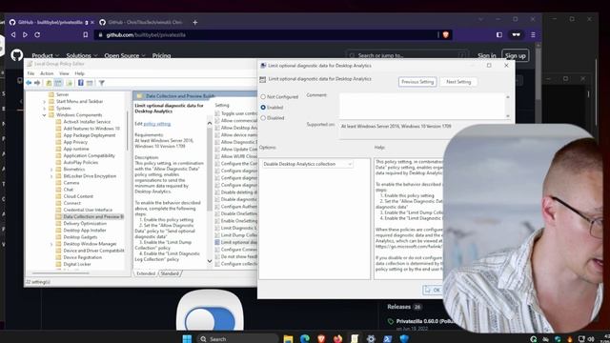Toggle the browser sidebar panel icon

[x=499, y=34]
